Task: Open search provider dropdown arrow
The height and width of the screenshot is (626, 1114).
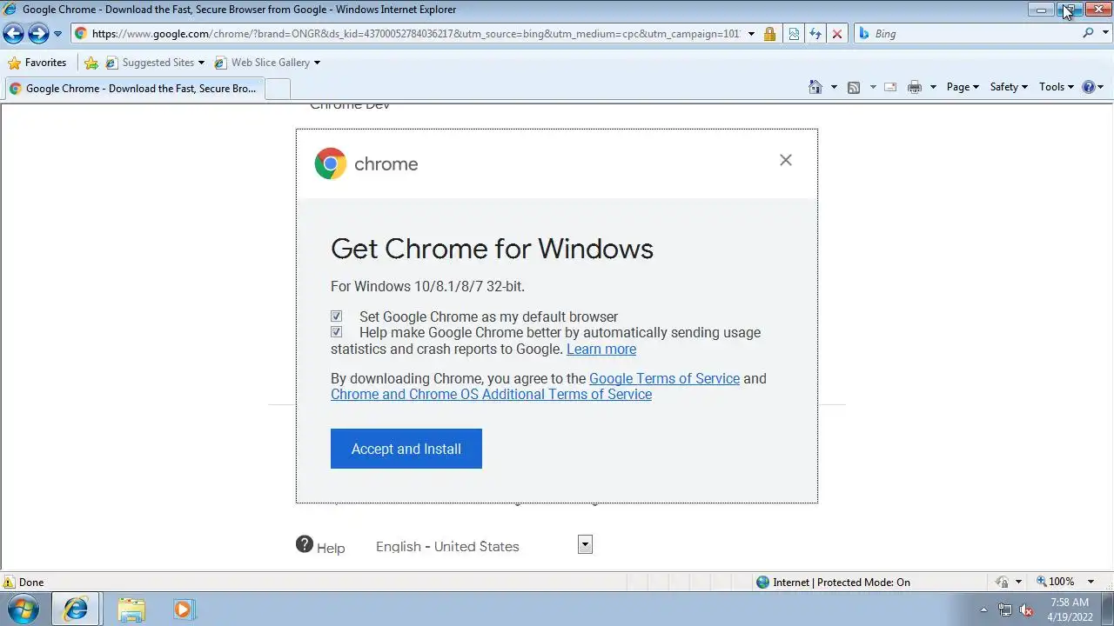Action: 1104,34
